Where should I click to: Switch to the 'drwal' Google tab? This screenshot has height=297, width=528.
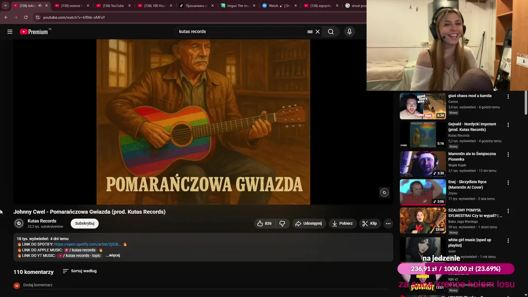click(x=356, y=6)
